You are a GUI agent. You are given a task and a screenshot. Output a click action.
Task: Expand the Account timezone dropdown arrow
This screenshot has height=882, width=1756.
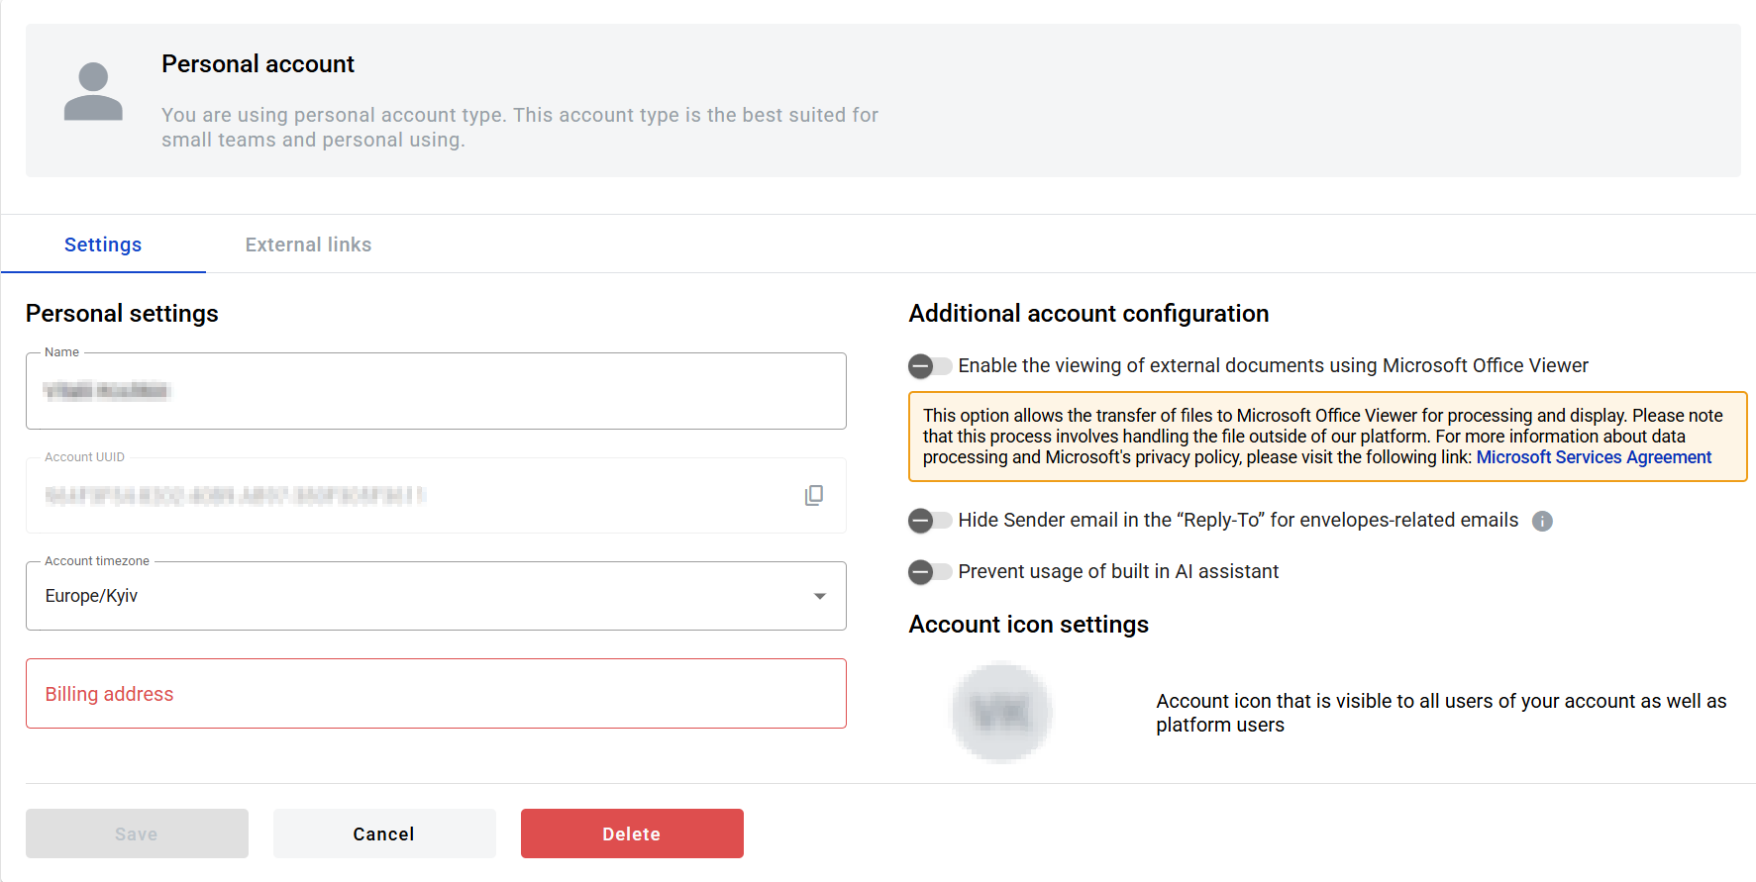819,596
